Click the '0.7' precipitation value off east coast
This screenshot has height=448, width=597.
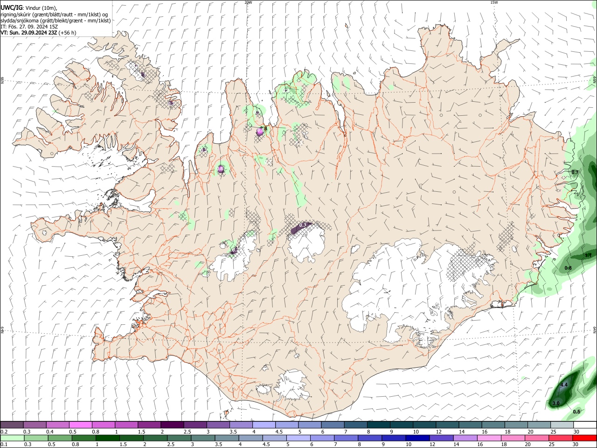pyautogui.click(x=575, y=172)
